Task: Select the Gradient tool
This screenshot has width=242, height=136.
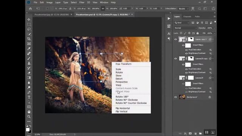Action: 29,78
